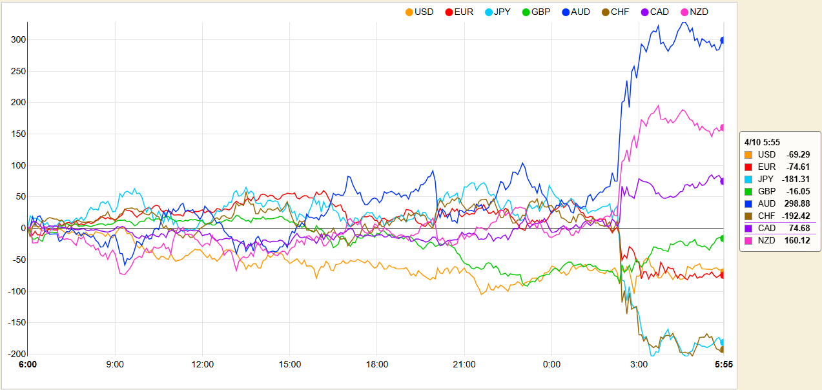The width and height of the screenshot is (822, 390).
Task: Click the GBP line's end marker at 5:55
Action: click(723, 238)
